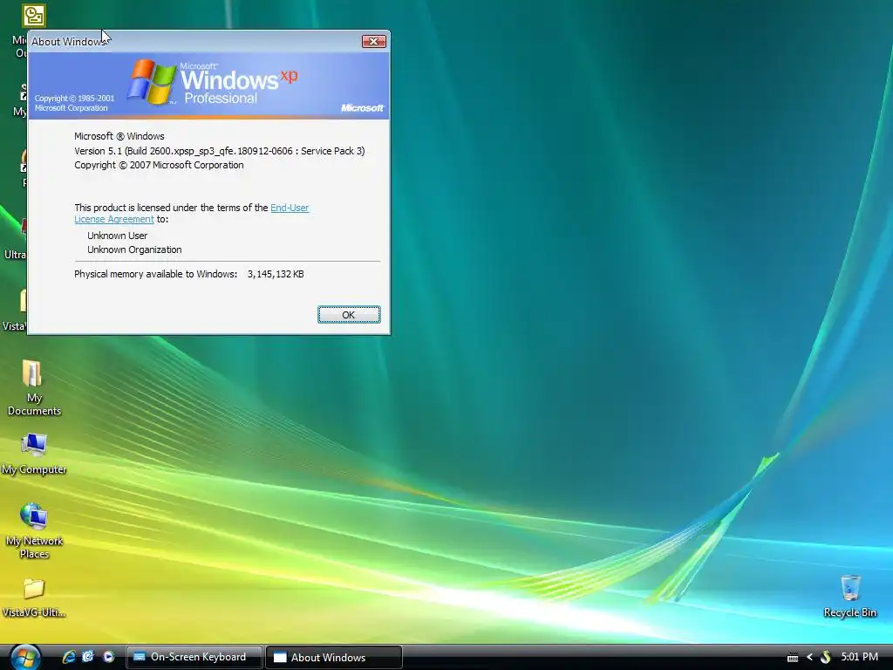This screenshot has width=893, height=670.
Task: Launch Internet Explorer from Quick Launch
Action: [x=69, y=657]
